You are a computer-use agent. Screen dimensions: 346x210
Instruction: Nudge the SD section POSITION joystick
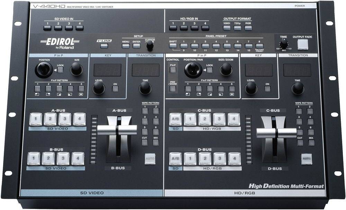[44, 70]
